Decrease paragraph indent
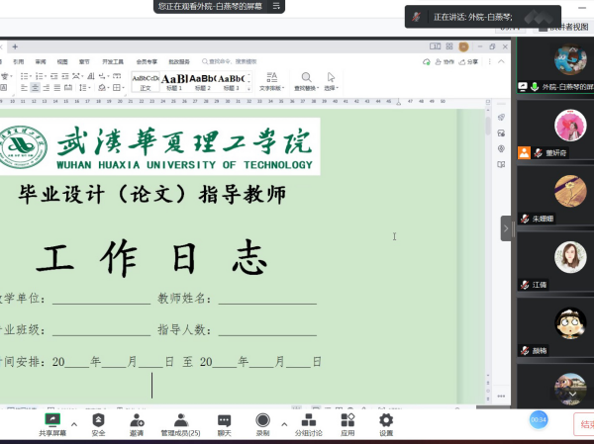The width and height of the screenshot is (594, 444). point(54,76)
